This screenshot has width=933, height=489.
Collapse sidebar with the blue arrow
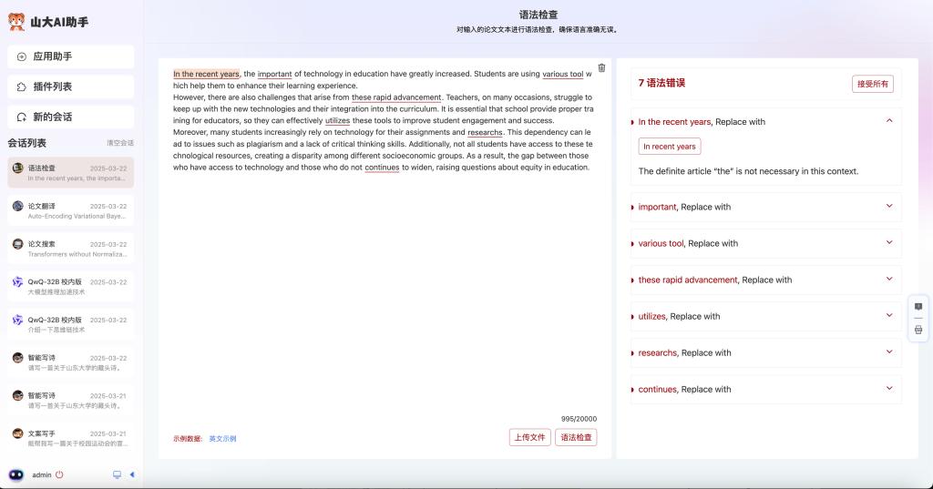pos(132,474)
